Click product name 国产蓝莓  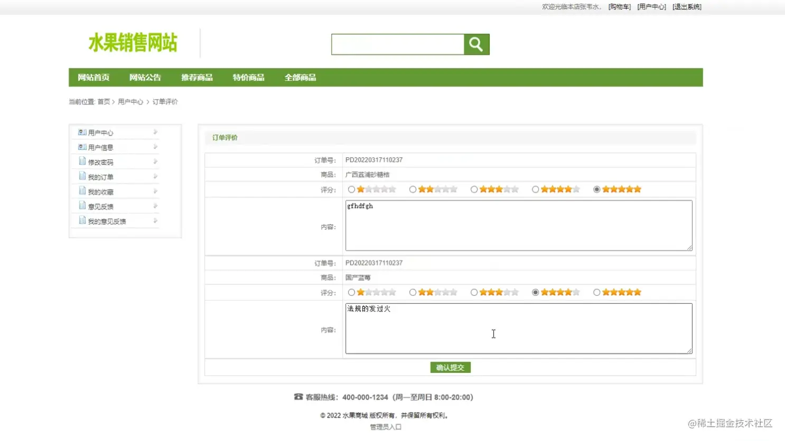(x=358, y=278)
